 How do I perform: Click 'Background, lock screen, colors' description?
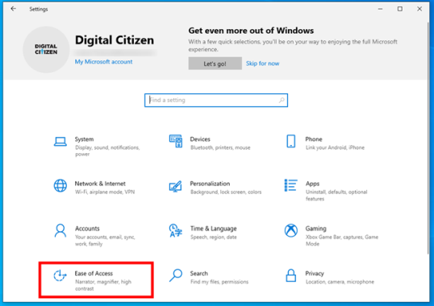(226, 192)
